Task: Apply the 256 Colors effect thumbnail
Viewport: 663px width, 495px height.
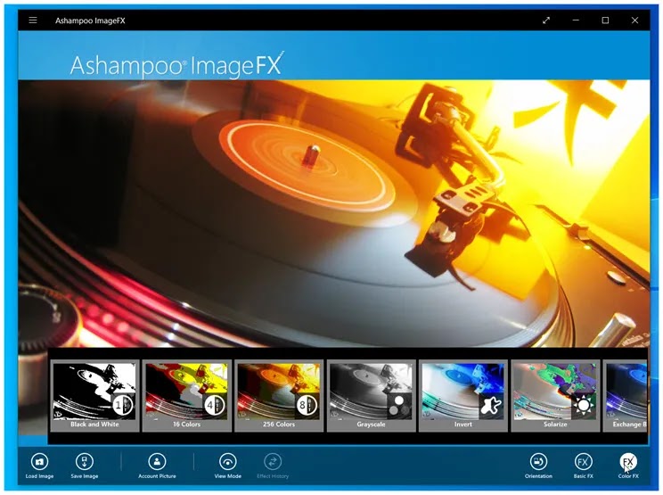Action: (279, 396)
